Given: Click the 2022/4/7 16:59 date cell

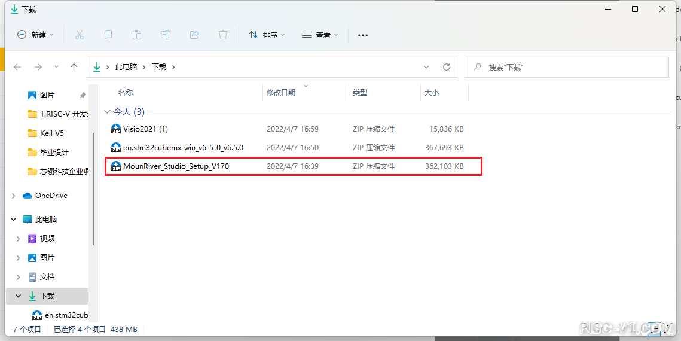Looking at the screenshot, I should [x=292, y=129].
